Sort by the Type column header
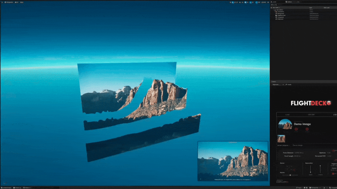Image resolution: width=337 pixels, height=189 pixels. [x=311, y=8]
